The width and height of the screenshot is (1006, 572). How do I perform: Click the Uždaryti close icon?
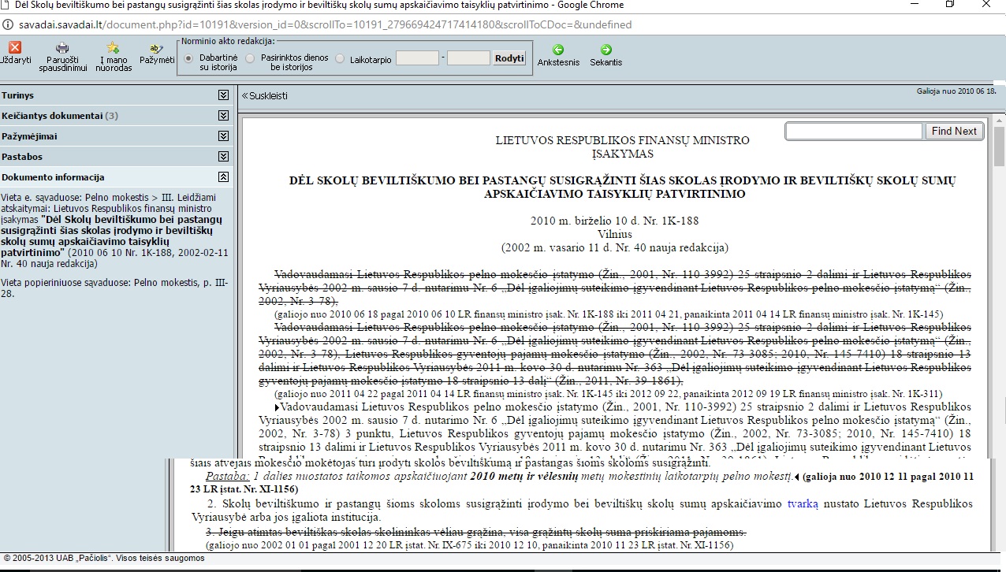[15, 47]
